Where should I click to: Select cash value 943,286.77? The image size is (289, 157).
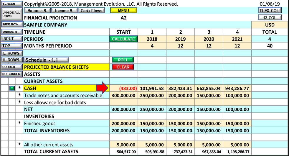[x=237, y=88]
